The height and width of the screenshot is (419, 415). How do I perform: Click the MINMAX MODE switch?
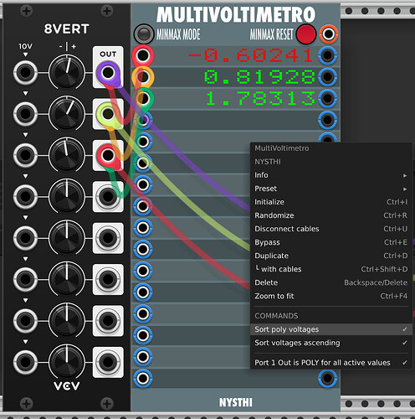144,34
